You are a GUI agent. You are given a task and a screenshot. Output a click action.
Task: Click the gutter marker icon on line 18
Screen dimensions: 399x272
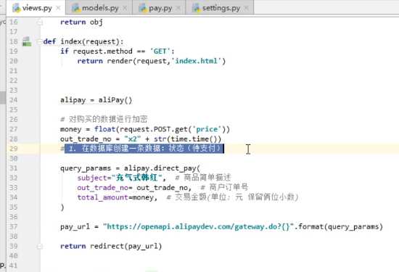(26, 41)
